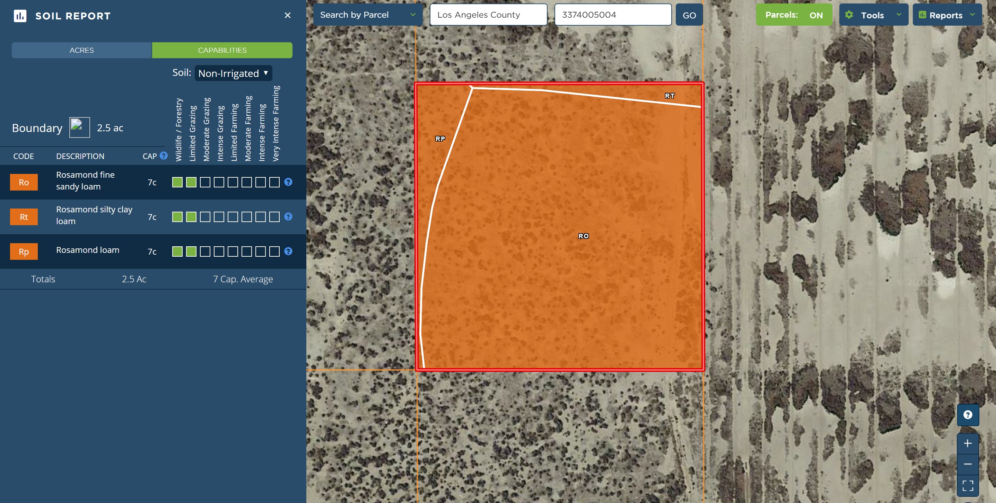
Task: Switch to the ACRES tab
Action: pyautogui.click(x=81, y=50)
